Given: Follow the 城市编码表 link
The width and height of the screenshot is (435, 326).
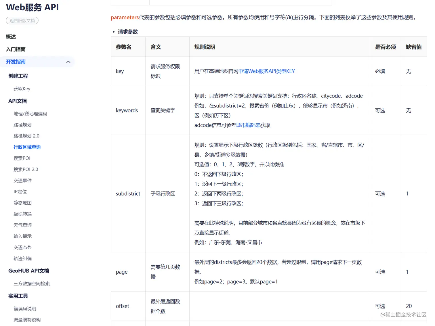Looking at the screenshot, I should click(248, 125).
